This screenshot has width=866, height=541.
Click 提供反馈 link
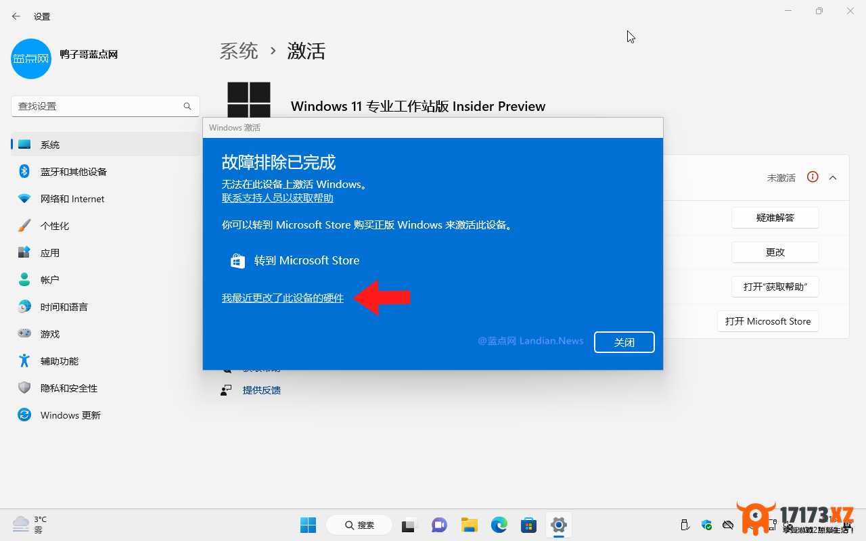(262, 390)
